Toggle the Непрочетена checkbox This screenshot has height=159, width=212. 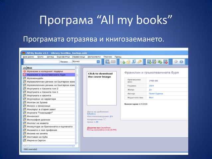[104, 119]
